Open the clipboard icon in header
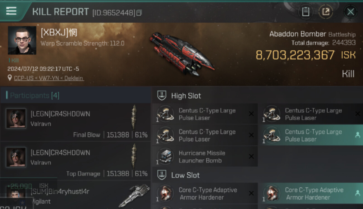The height and width of the screenshot is (209, 363). 306,12
